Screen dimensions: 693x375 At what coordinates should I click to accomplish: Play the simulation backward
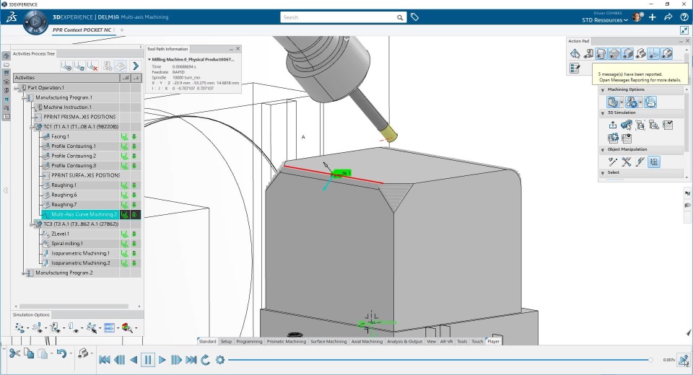[134, 360]
